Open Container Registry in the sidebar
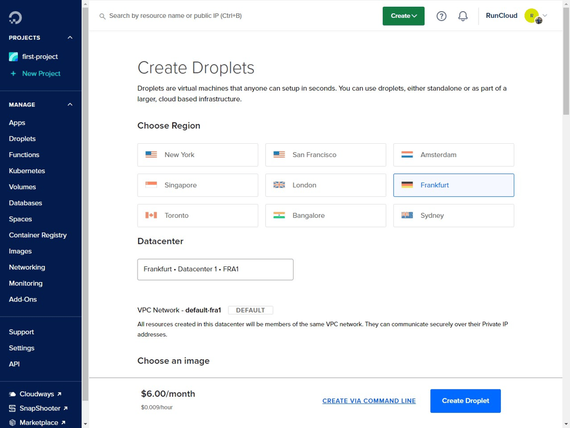 pyautogui.click(x=38, y=235)
